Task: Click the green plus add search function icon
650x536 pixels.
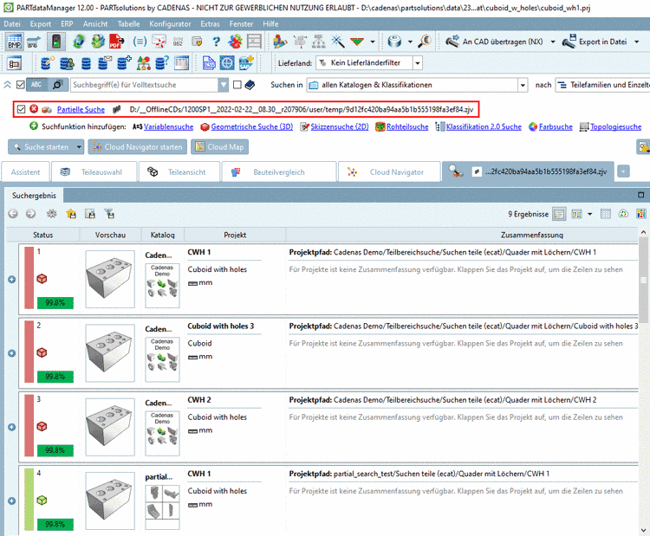Action: coord(34,126)
